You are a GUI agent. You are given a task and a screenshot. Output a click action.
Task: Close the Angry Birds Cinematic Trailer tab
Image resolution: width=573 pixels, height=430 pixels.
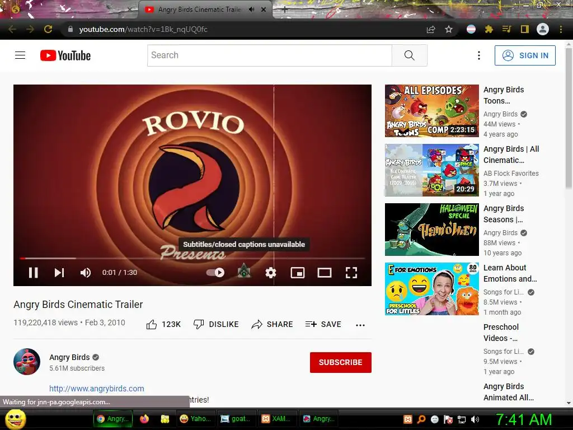pyautogui.click(x=264, y=10)
